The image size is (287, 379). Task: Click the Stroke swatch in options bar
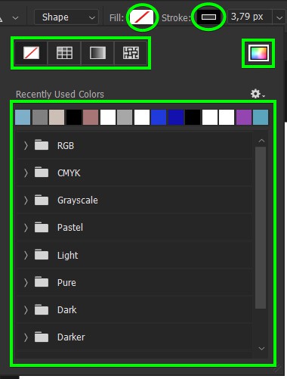coord(208,17)
